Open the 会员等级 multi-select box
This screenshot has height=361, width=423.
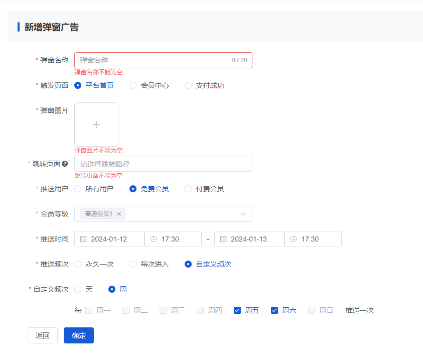(163, 214)
